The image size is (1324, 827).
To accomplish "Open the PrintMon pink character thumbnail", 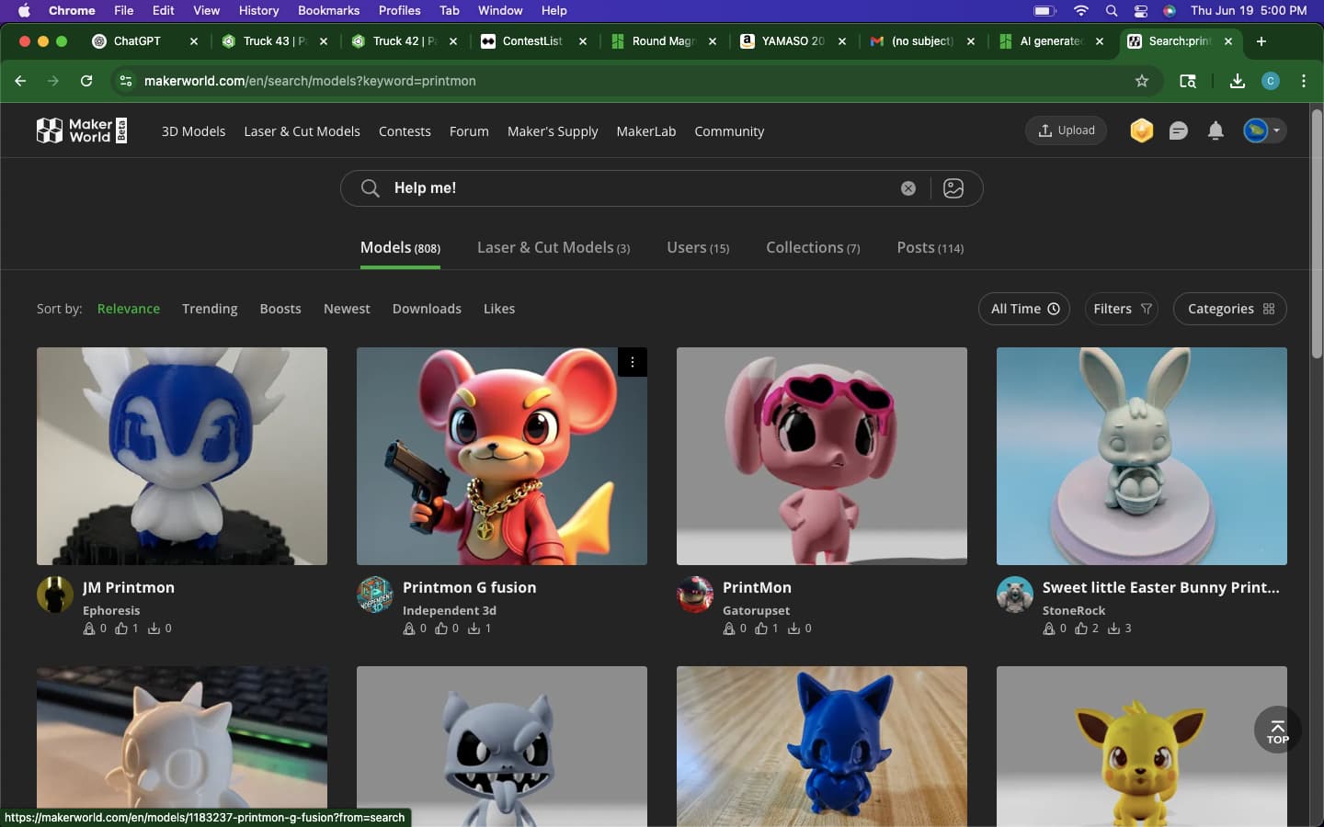I will click(822, 456).
